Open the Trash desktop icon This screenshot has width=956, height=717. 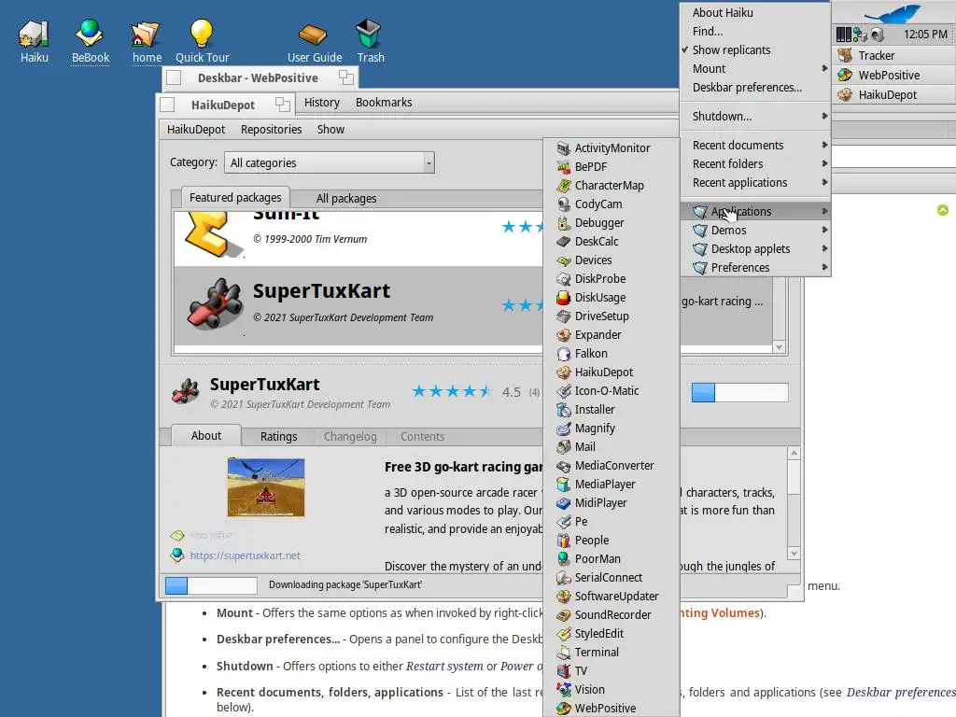click(370, 41)
